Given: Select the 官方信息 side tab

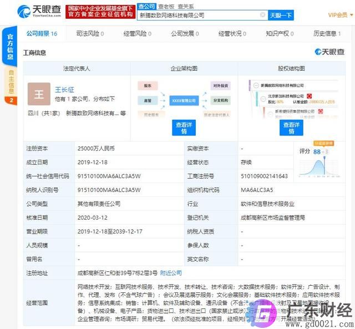Looking at the screenshot, I should tap(10, 47).
